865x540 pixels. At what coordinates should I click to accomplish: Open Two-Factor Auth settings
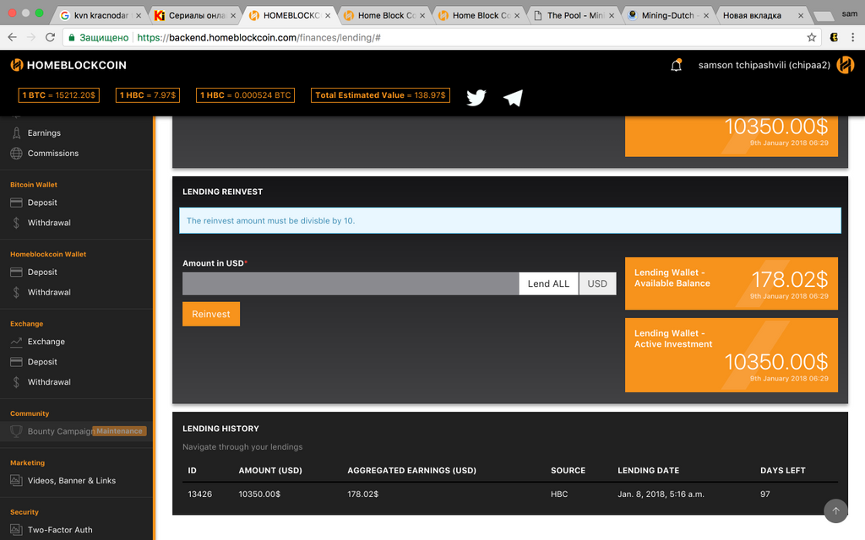pos(60,530)
